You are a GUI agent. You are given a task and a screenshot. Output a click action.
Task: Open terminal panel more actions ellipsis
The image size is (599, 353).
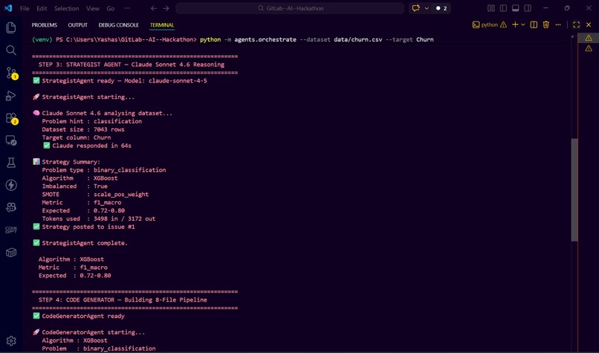[558, 25]
